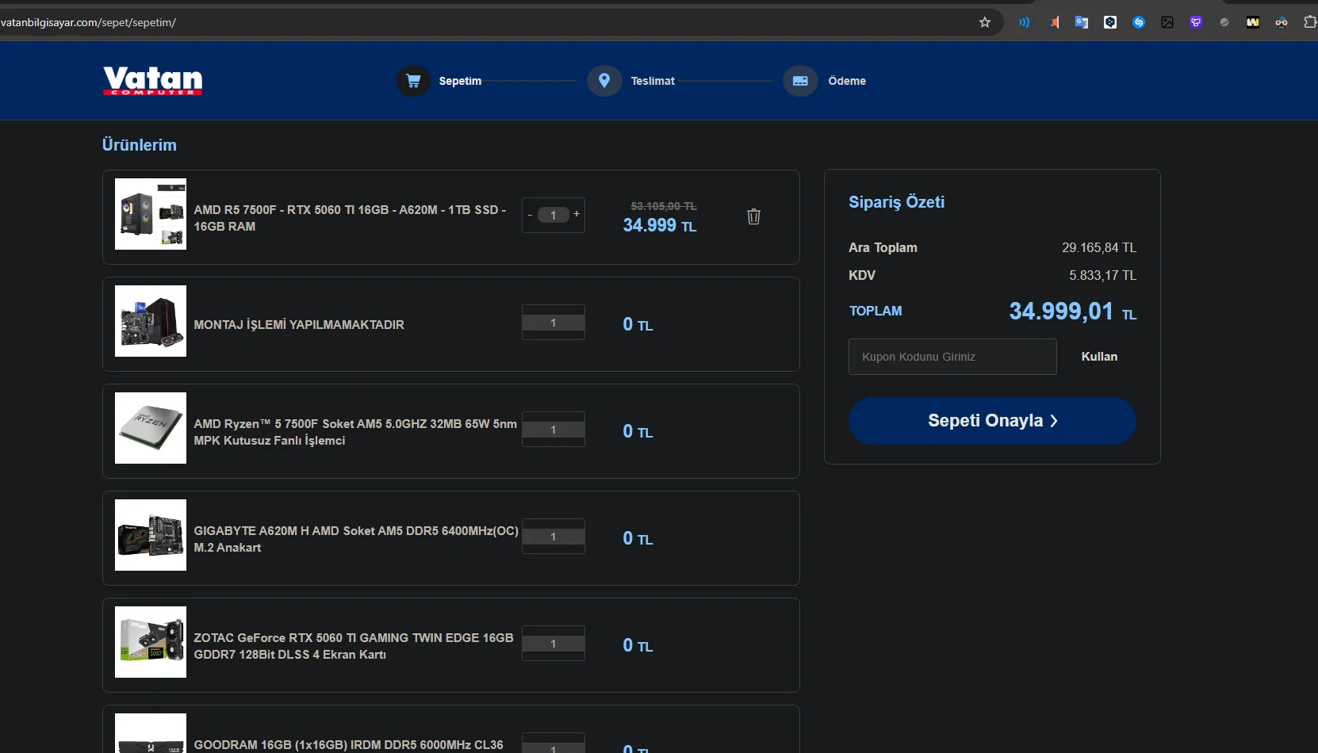Open the browser Extensions puzzle menu
1318x753 pixels.
(1309, 22)
